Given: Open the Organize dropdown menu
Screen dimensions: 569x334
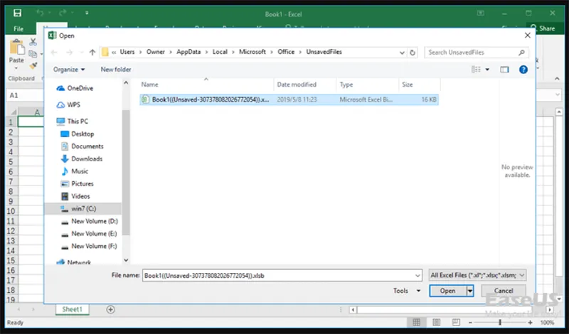Looking at the screenshot, I should pos(68,69).
